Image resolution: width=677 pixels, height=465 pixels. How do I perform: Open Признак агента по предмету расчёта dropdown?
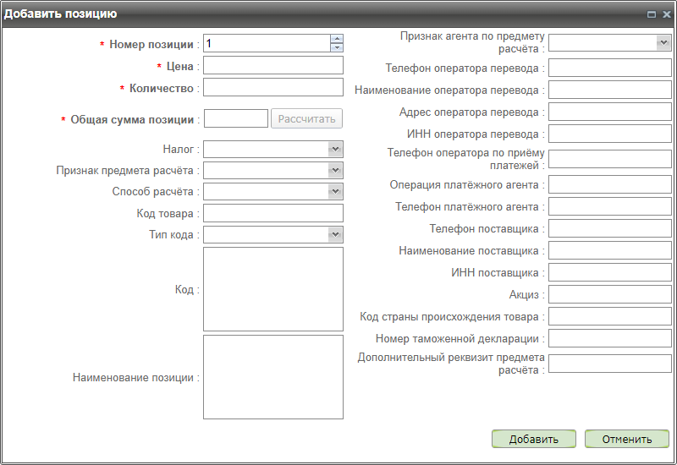pos(663,43)
